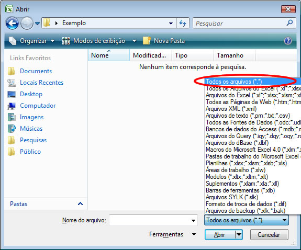Expand the Modos de exibição dropdown arrow
Image resolution: width=301 pixels, height=250 pixels.
point(134,41)
